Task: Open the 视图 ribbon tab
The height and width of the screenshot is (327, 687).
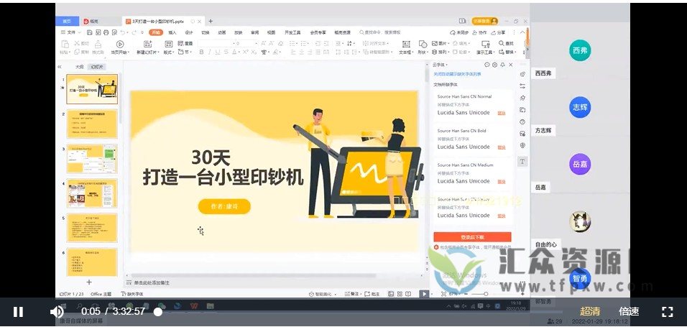Action: coord(271,32)
